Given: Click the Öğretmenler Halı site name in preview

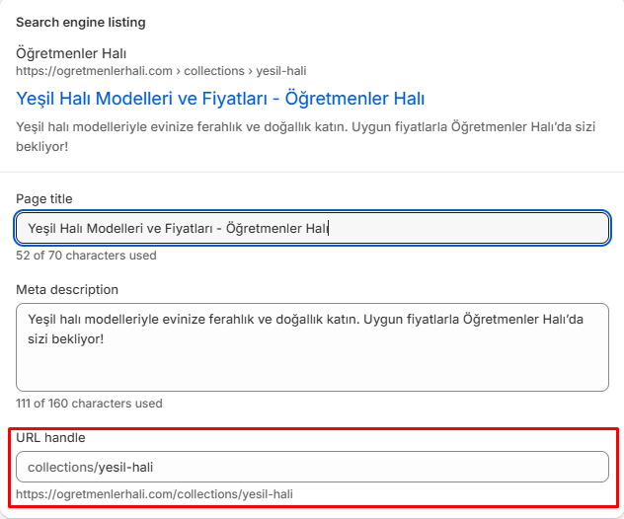Looking at the screenshot, I should [x=71, y=53].
